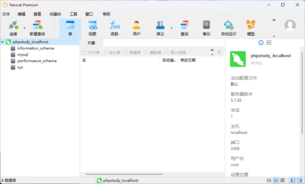The width and height of the screenshot is (305, 184).
Task: Open the Window (窗口) menu
Action: click(89, 14)
